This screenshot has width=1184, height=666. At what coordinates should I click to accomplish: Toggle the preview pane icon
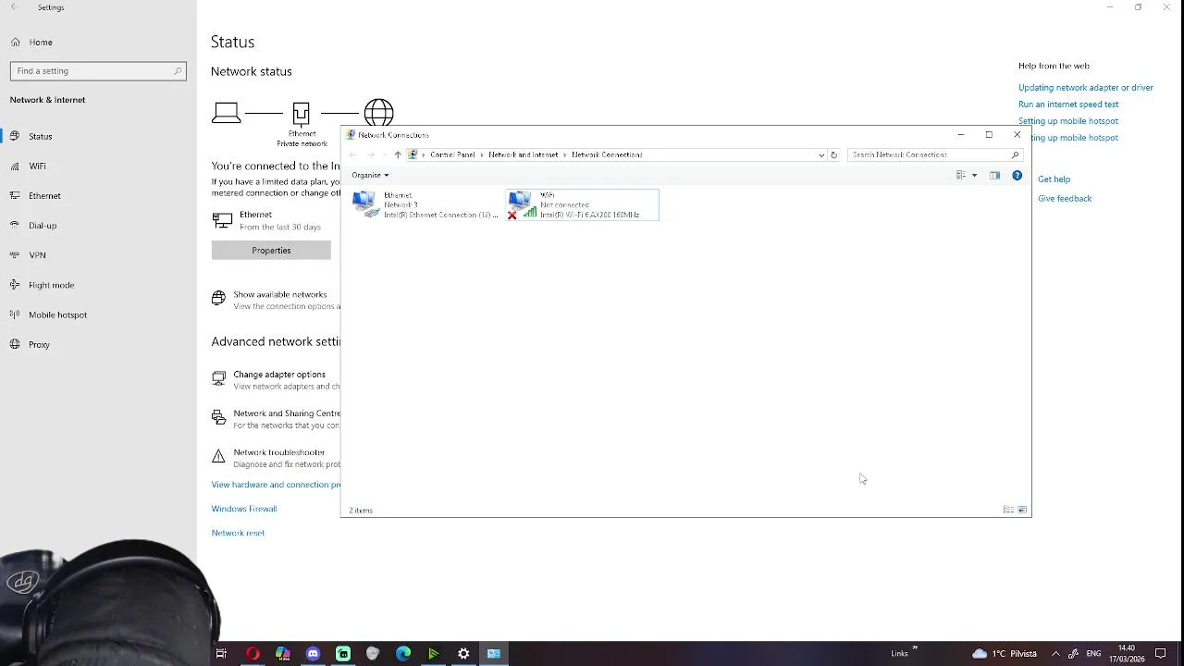coord(994,175)
